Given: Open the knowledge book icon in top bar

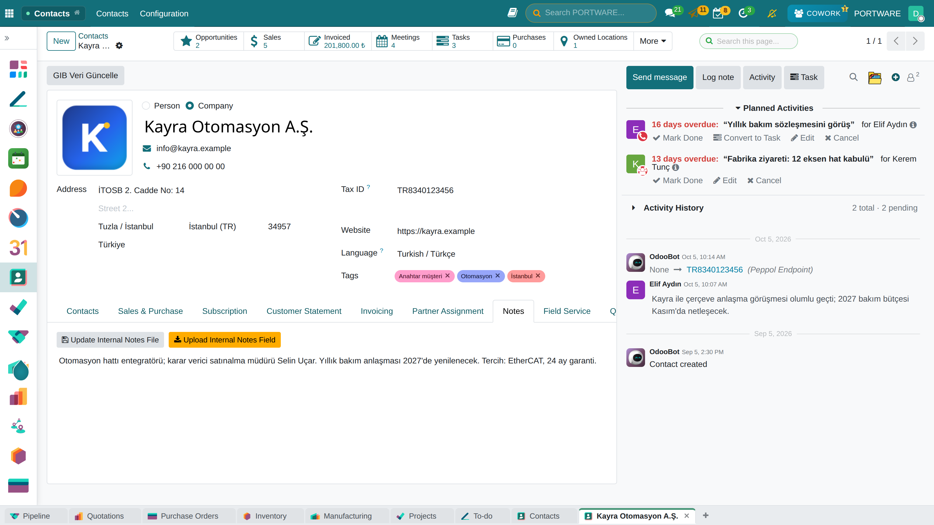Looking at the screenshot, I should click(x=512, y=13).
